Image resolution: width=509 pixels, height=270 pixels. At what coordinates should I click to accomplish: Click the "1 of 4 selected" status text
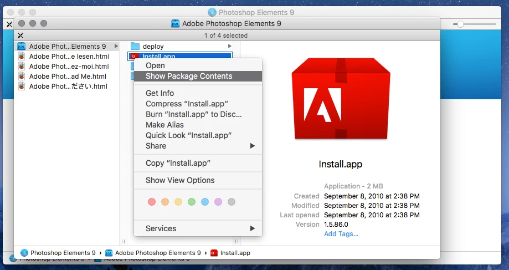click(x=226, y=35)
